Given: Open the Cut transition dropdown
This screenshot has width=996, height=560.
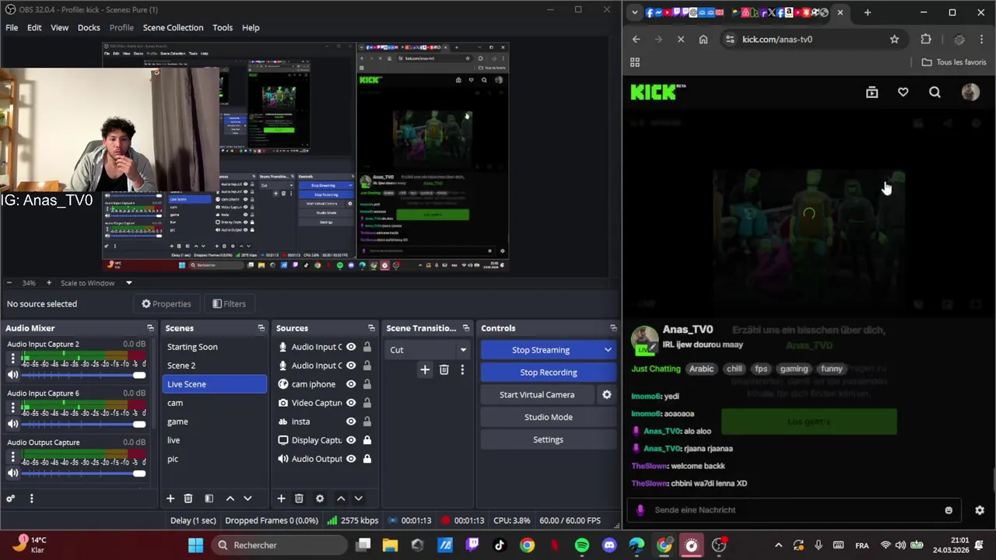Looking at the screenshot, I should pos(429,350).
